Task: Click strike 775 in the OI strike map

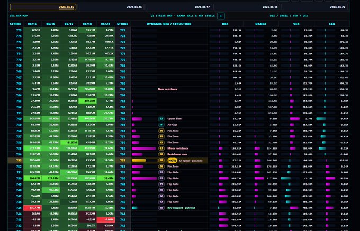Action: click(123, 30)
